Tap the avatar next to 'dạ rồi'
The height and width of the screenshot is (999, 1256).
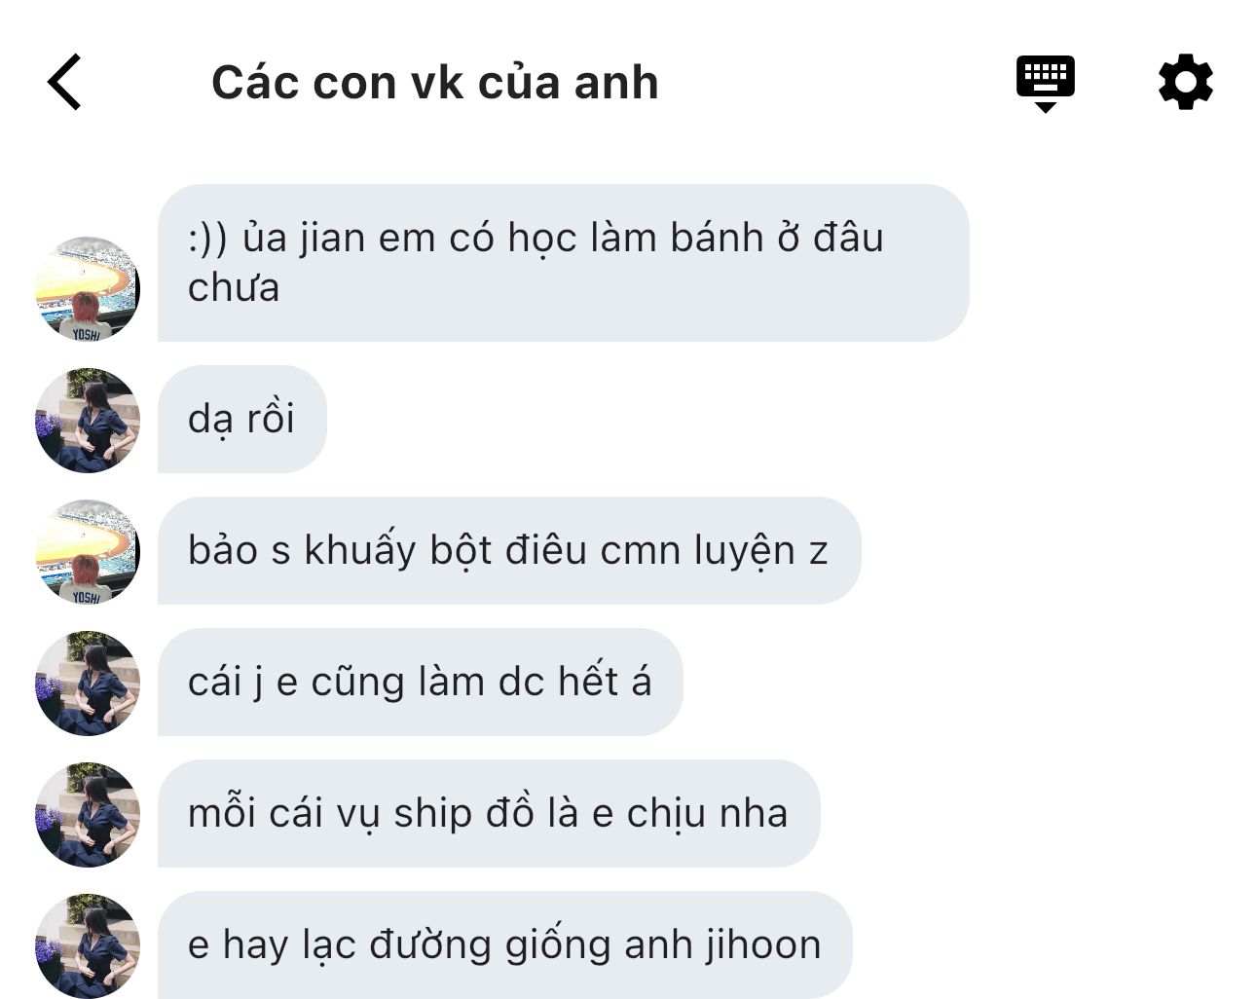88,420
